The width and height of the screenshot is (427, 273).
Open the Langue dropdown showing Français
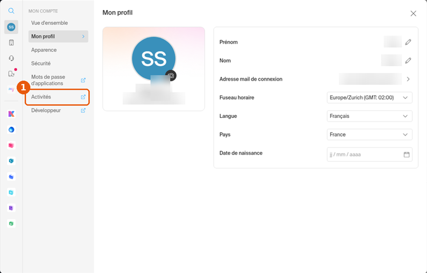(x=370, y=116)
